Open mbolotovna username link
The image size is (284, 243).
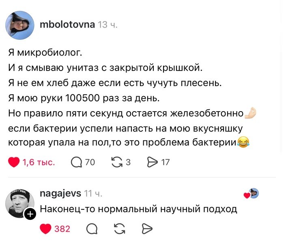click(67, 25)
